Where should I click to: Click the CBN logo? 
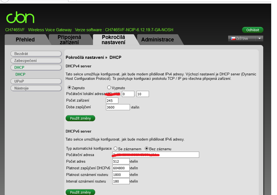click(x=20, y=18)
